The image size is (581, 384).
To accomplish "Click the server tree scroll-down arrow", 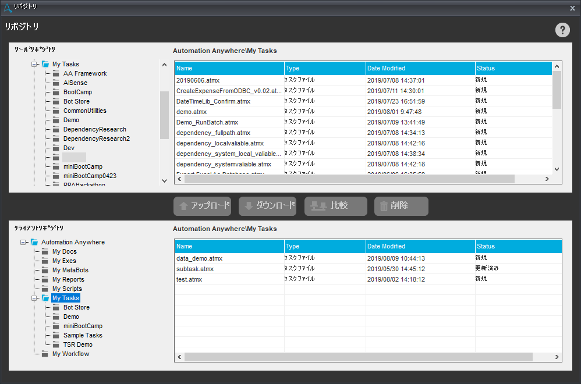I will coord(165,181).
